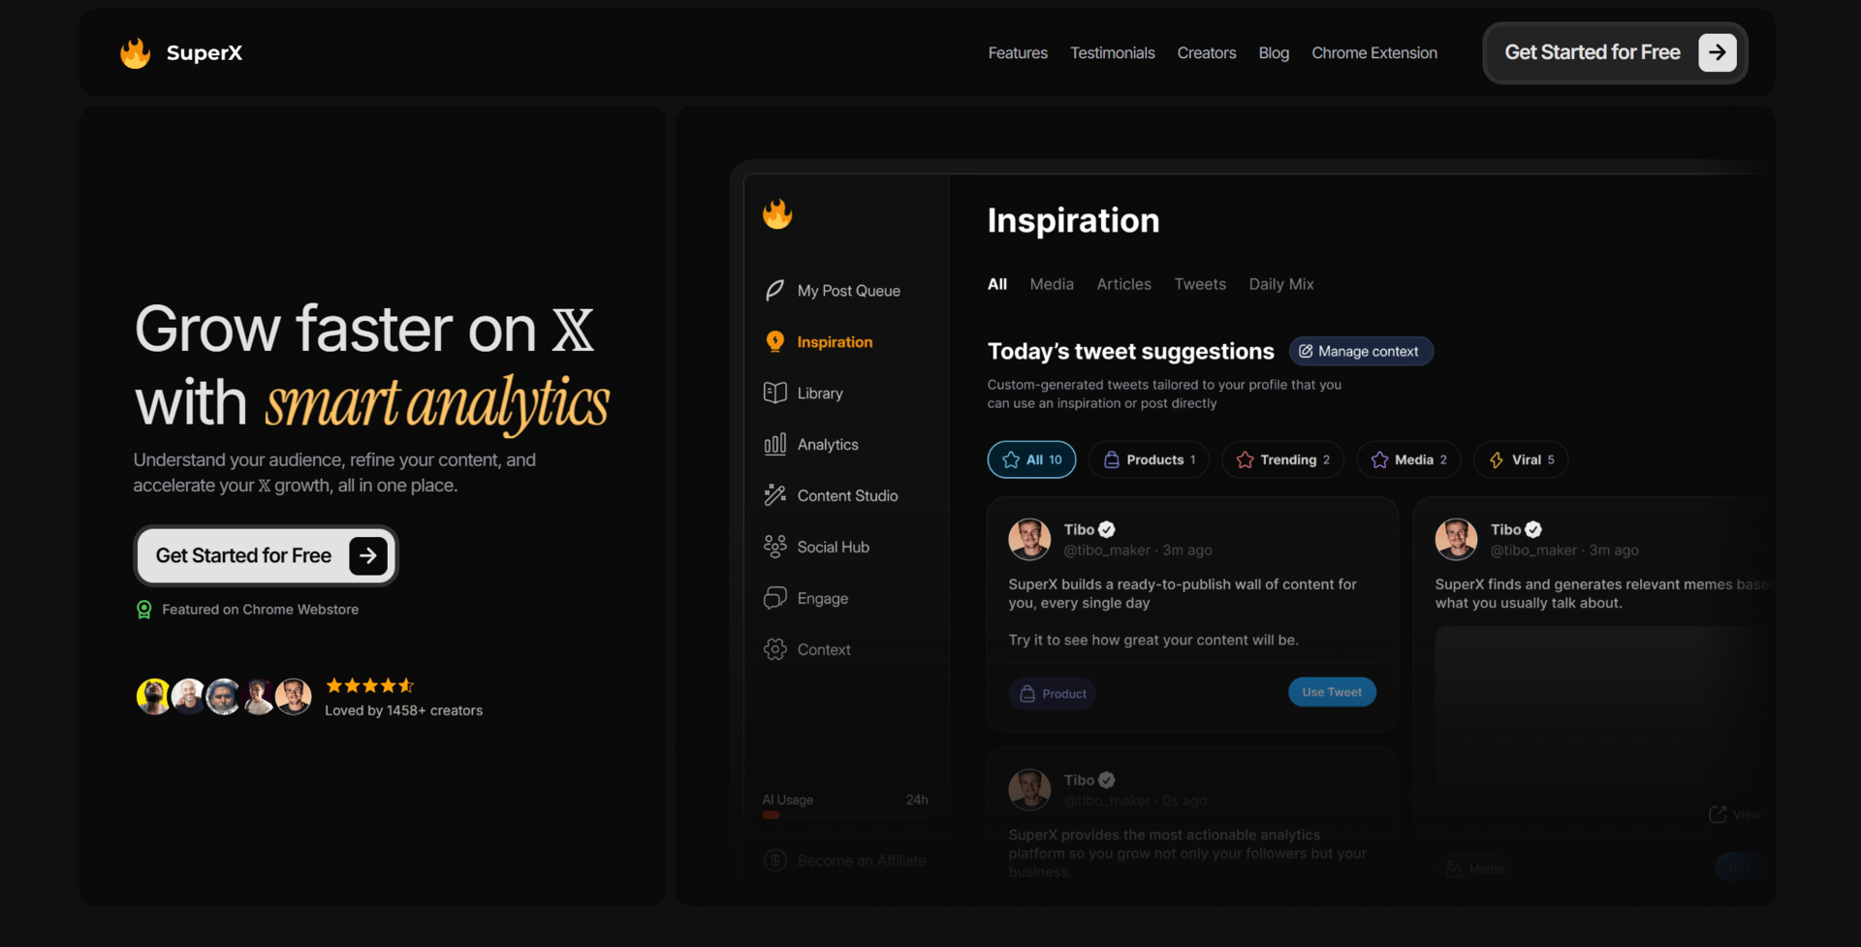Screen dimensions: 1861x947
Task: Click the hero Get Started for Free button
Action: 266,555
